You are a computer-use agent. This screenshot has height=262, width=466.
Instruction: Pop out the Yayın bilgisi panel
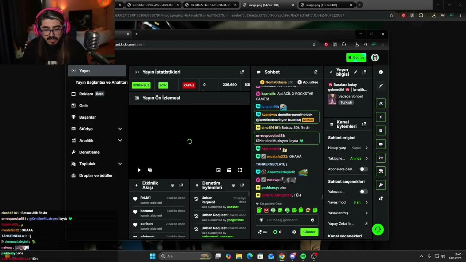point(364,72)
